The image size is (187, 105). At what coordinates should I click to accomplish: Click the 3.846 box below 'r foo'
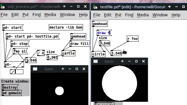[x=116, y=53]
